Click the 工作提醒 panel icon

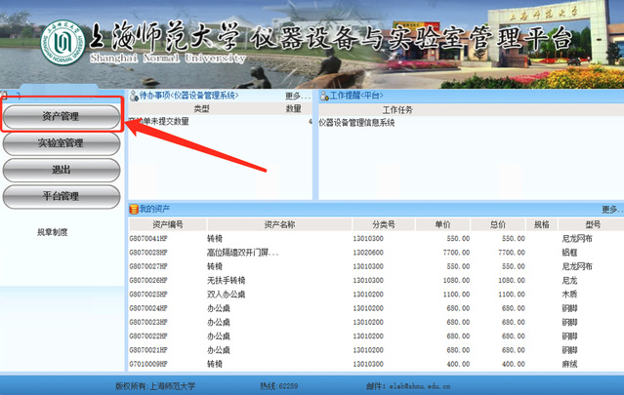[x=323, y=96]
